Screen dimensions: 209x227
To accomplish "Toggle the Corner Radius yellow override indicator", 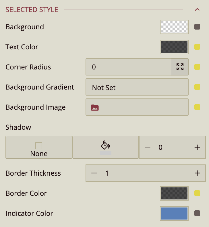I will [197, 67].
